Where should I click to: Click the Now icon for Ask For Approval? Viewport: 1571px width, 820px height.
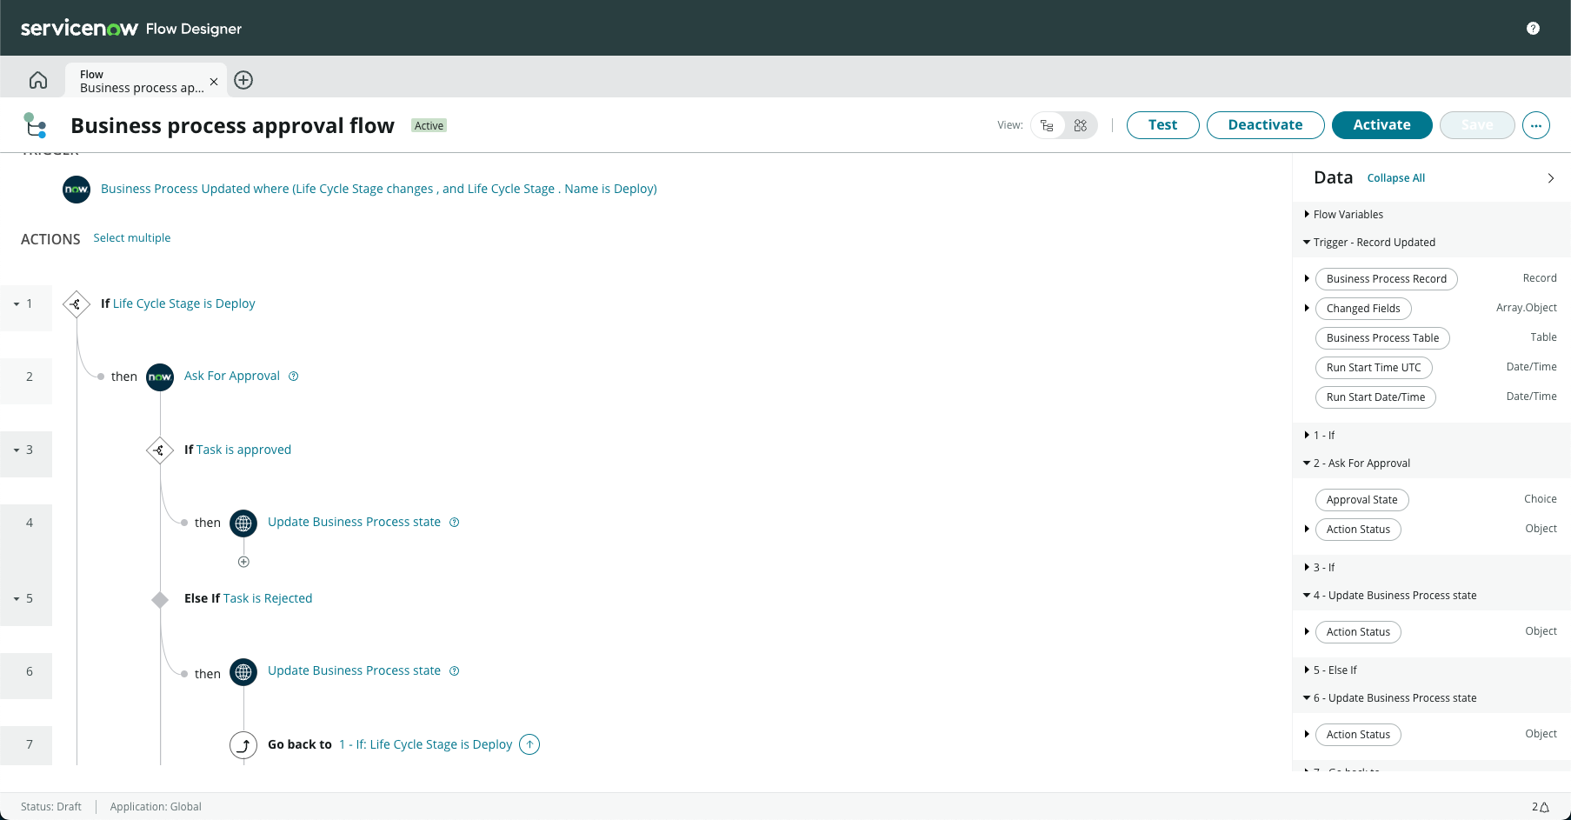(160, 377)
